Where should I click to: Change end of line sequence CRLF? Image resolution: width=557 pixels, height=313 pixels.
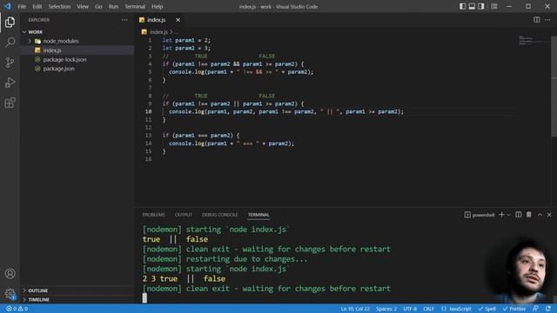coord(428,309)
